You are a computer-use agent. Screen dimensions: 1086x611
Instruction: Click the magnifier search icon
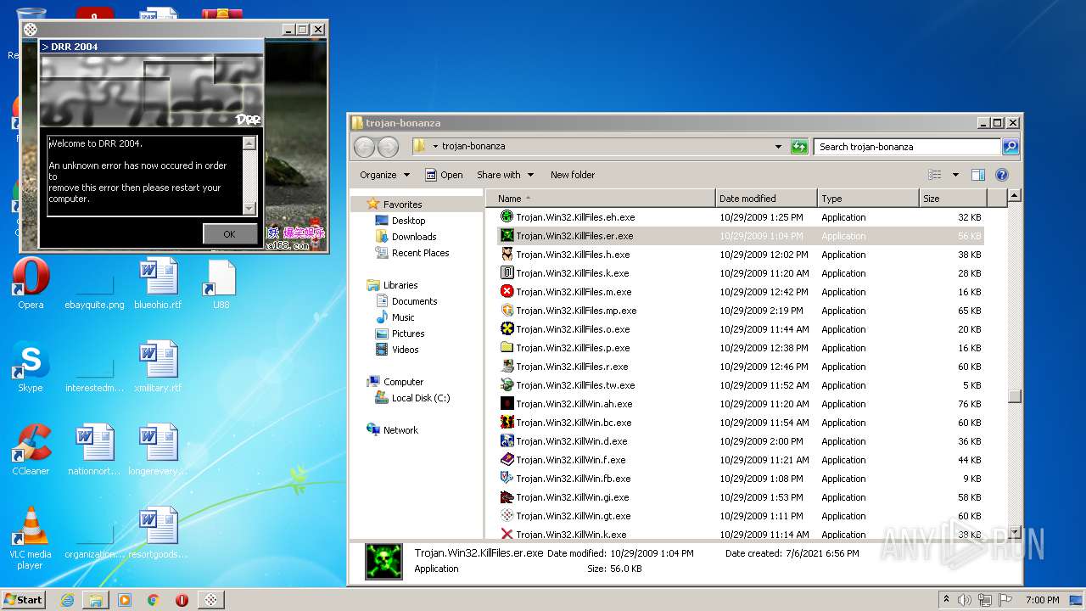1010,147
